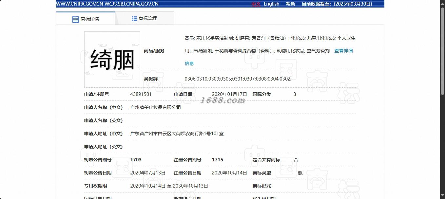Screen dimensions: 445x199
Task: Click header text WWW.CNIPA.GOV.CN
Action: pyautogui.click(x=80, y=4)
